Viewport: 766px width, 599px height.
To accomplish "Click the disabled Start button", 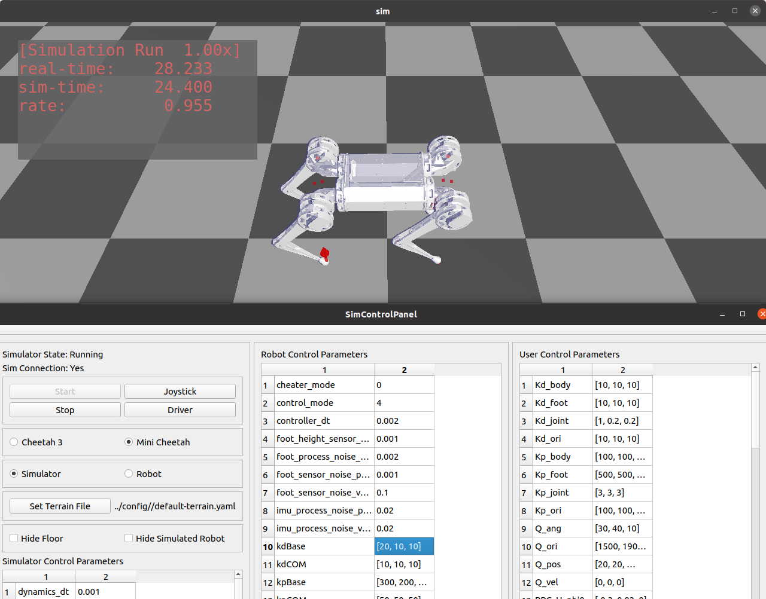I will (65, 391).
